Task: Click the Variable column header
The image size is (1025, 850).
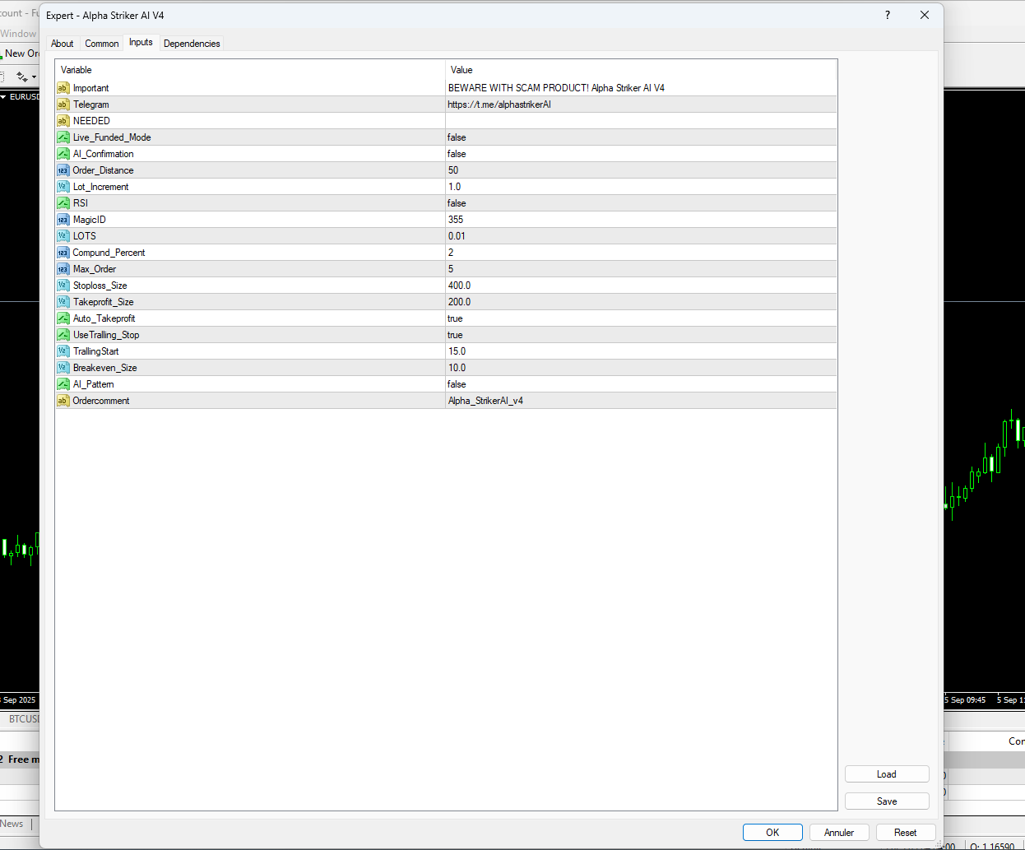Action: point(250,70)
